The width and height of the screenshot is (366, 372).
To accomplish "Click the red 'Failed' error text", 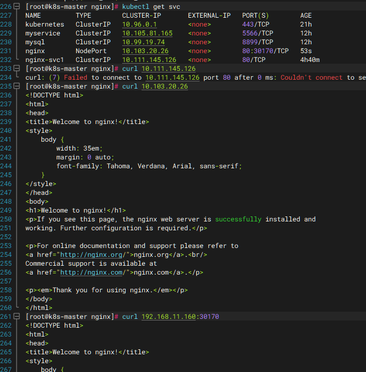I will [x=76, y=77].
